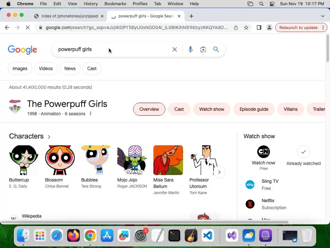The height and width of the screenshot is (248, 330).
Task: Open the Netflix logo
Action: click(250, 204)
